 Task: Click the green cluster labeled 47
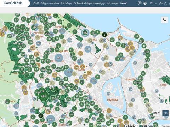74,58
